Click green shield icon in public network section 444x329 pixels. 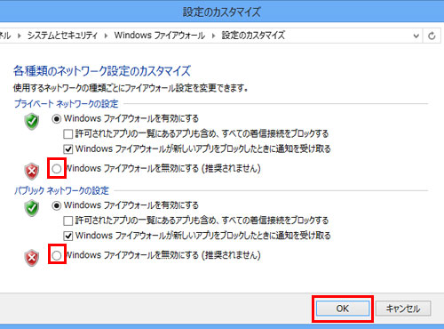[x=32, y=208]
